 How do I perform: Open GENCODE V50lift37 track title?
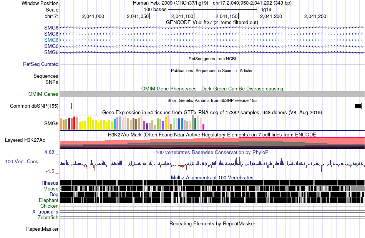point(212,23)
